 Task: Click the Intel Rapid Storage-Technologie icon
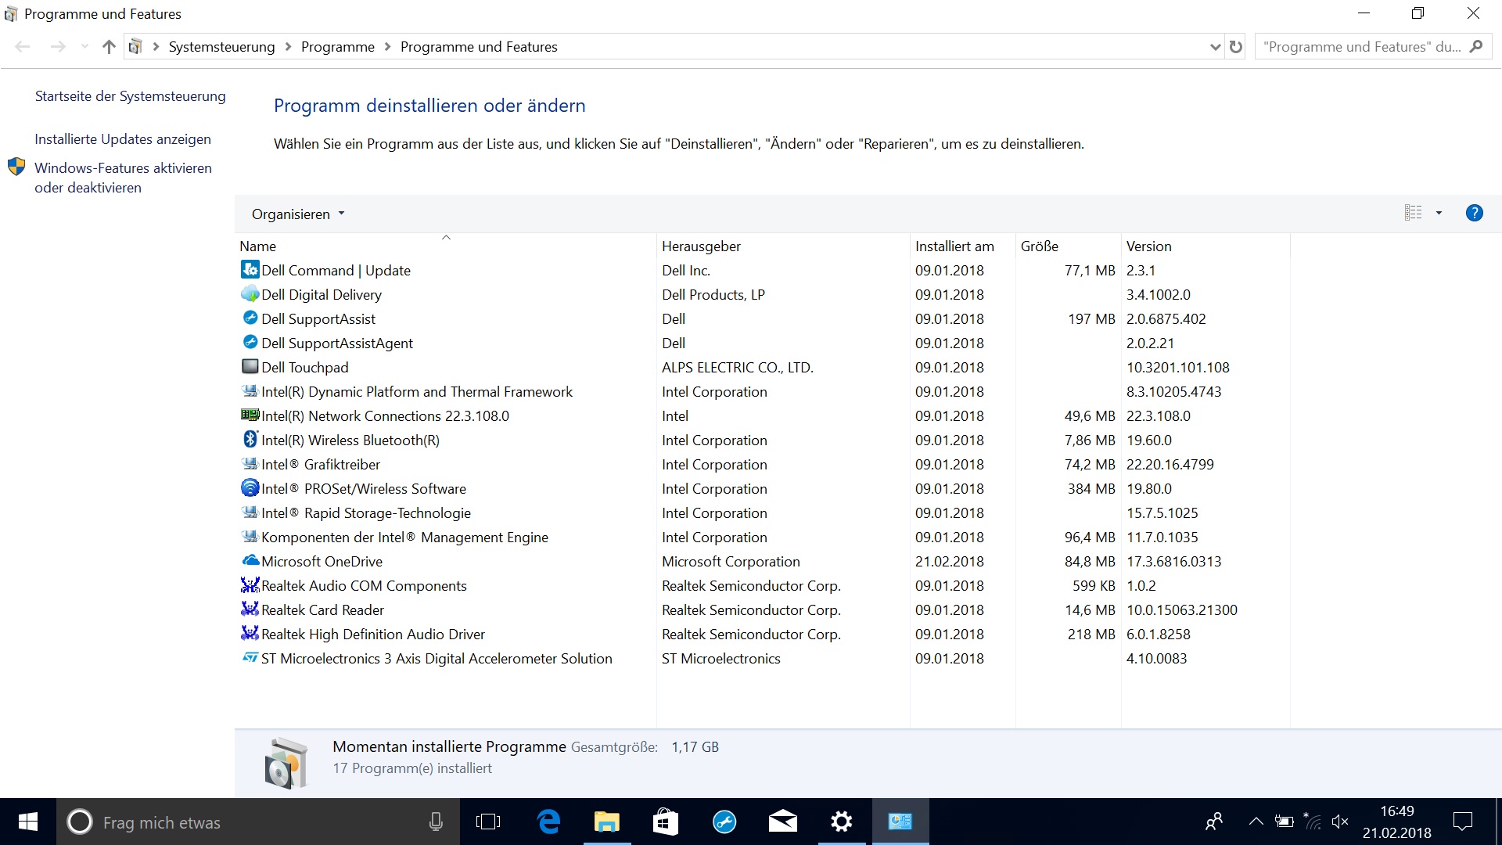pyautogui.click(x=250, y=512)
